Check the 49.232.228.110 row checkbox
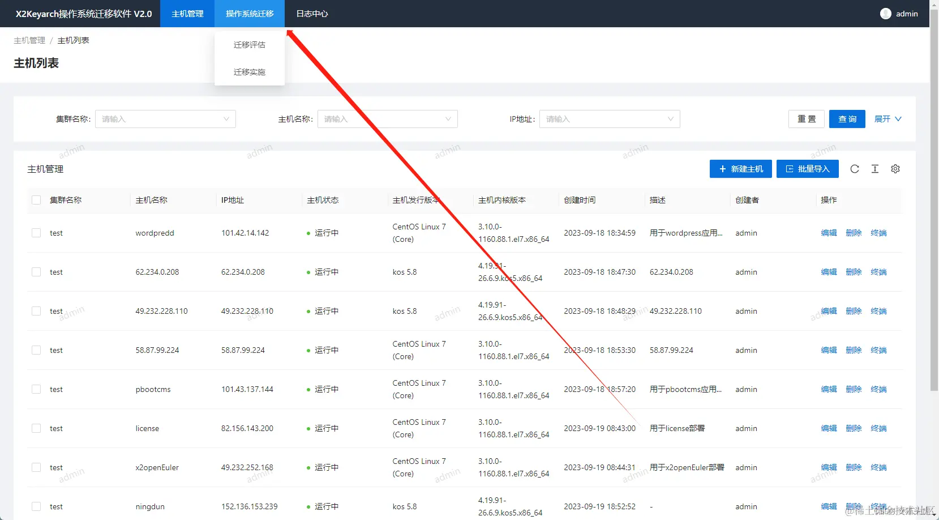The width and height of the screenshot is (939, 520). 36,311
